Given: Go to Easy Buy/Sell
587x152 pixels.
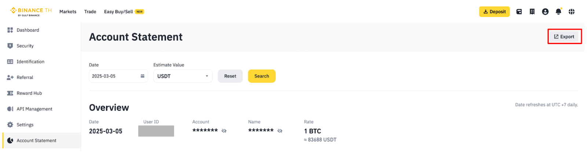Looking at the screenshot, I should click(119, 12).
